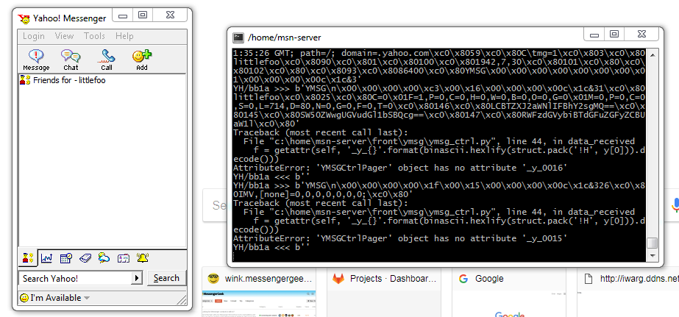Start a Chat from the toolbar
This screenshot has height=317, width=679.
point(71,60)
